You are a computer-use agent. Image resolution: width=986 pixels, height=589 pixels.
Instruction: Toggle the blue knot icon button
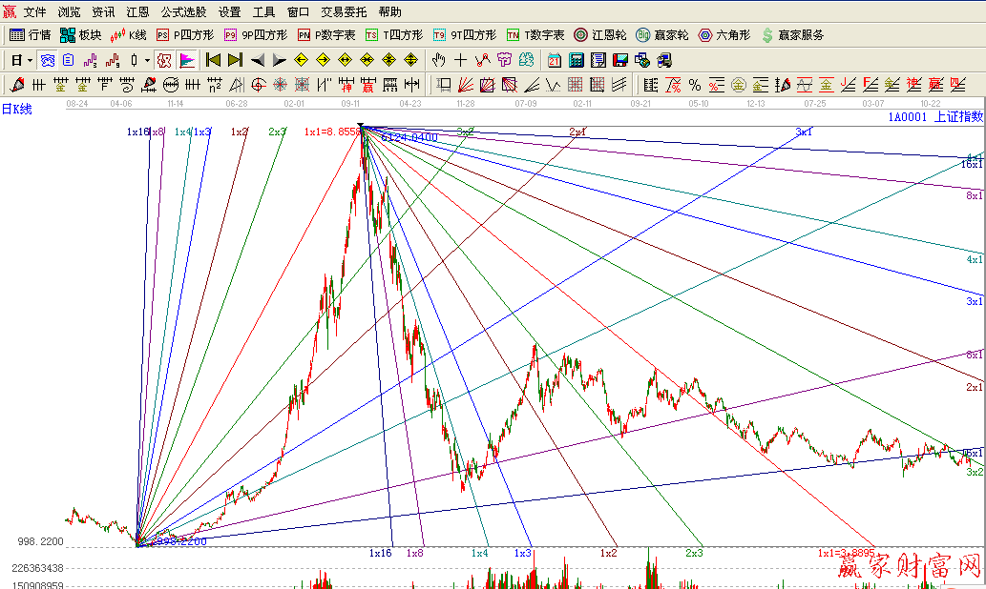(x=47, y=60)
